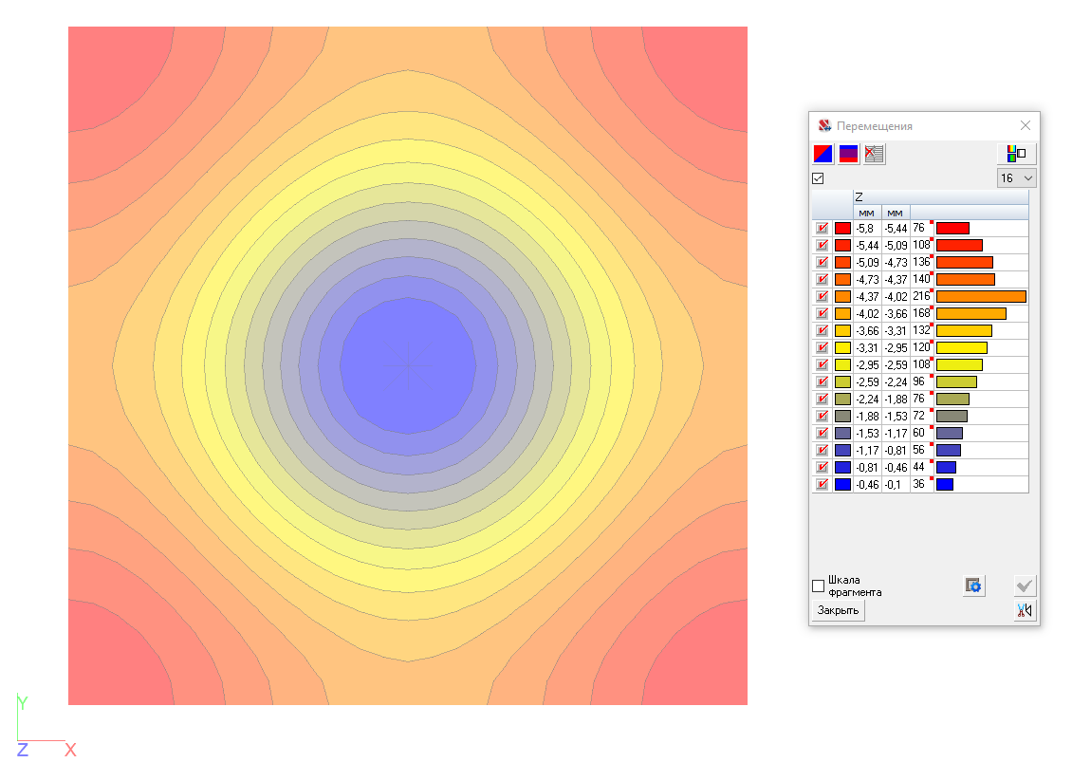Click the red-blue diagonal two-color scale icon
1072x781 pixels.
823,154
